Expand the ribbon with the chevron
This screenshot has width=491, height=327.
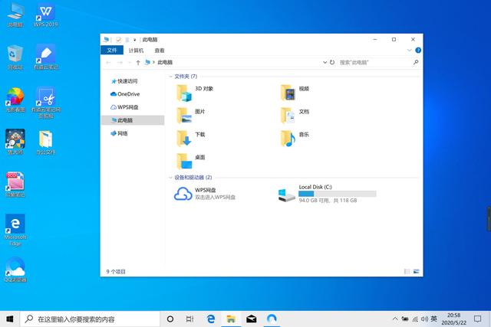(409, 51)
